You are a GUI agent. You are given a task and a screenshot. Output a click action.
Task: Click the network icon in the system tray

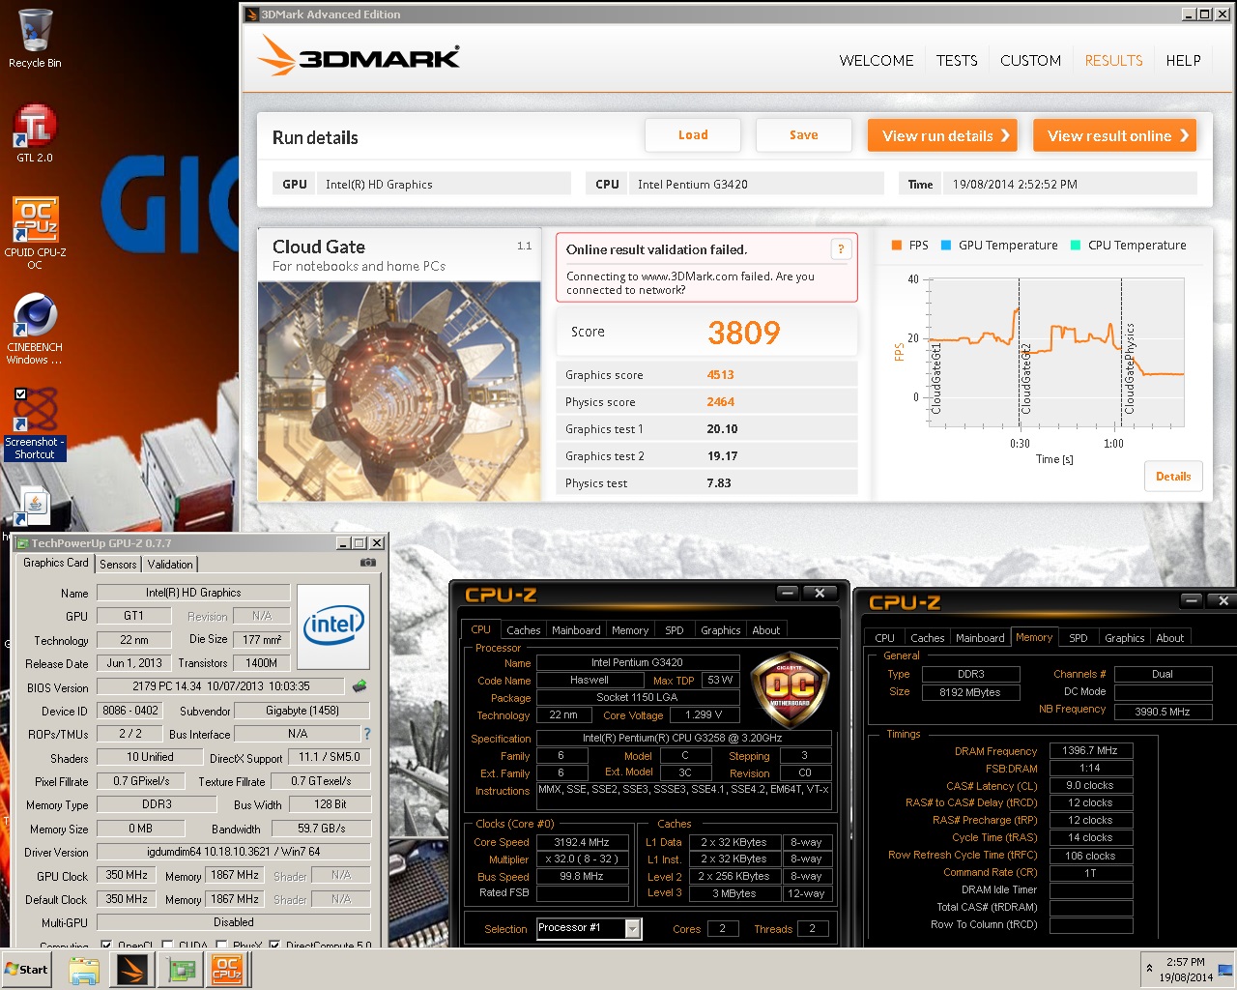pos(1224,969)
